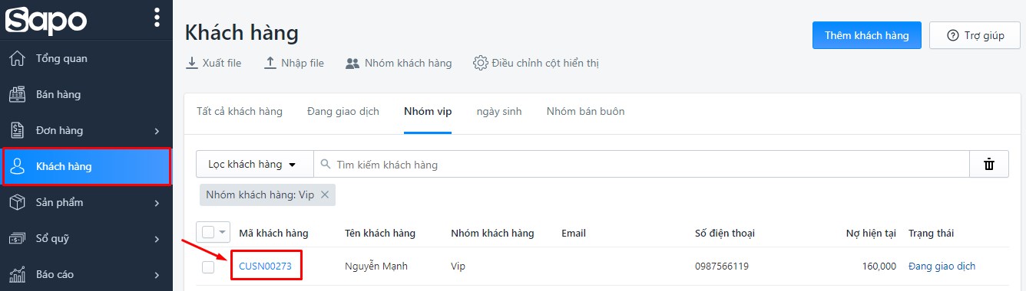
Task: Open Điều chỉnh cột hiển thị gear
Action: click(481, 63)
